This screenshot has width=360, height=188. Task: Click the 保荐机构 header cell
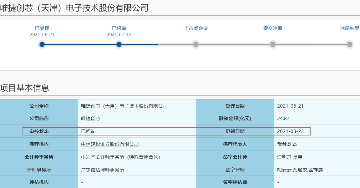(39, 144)
